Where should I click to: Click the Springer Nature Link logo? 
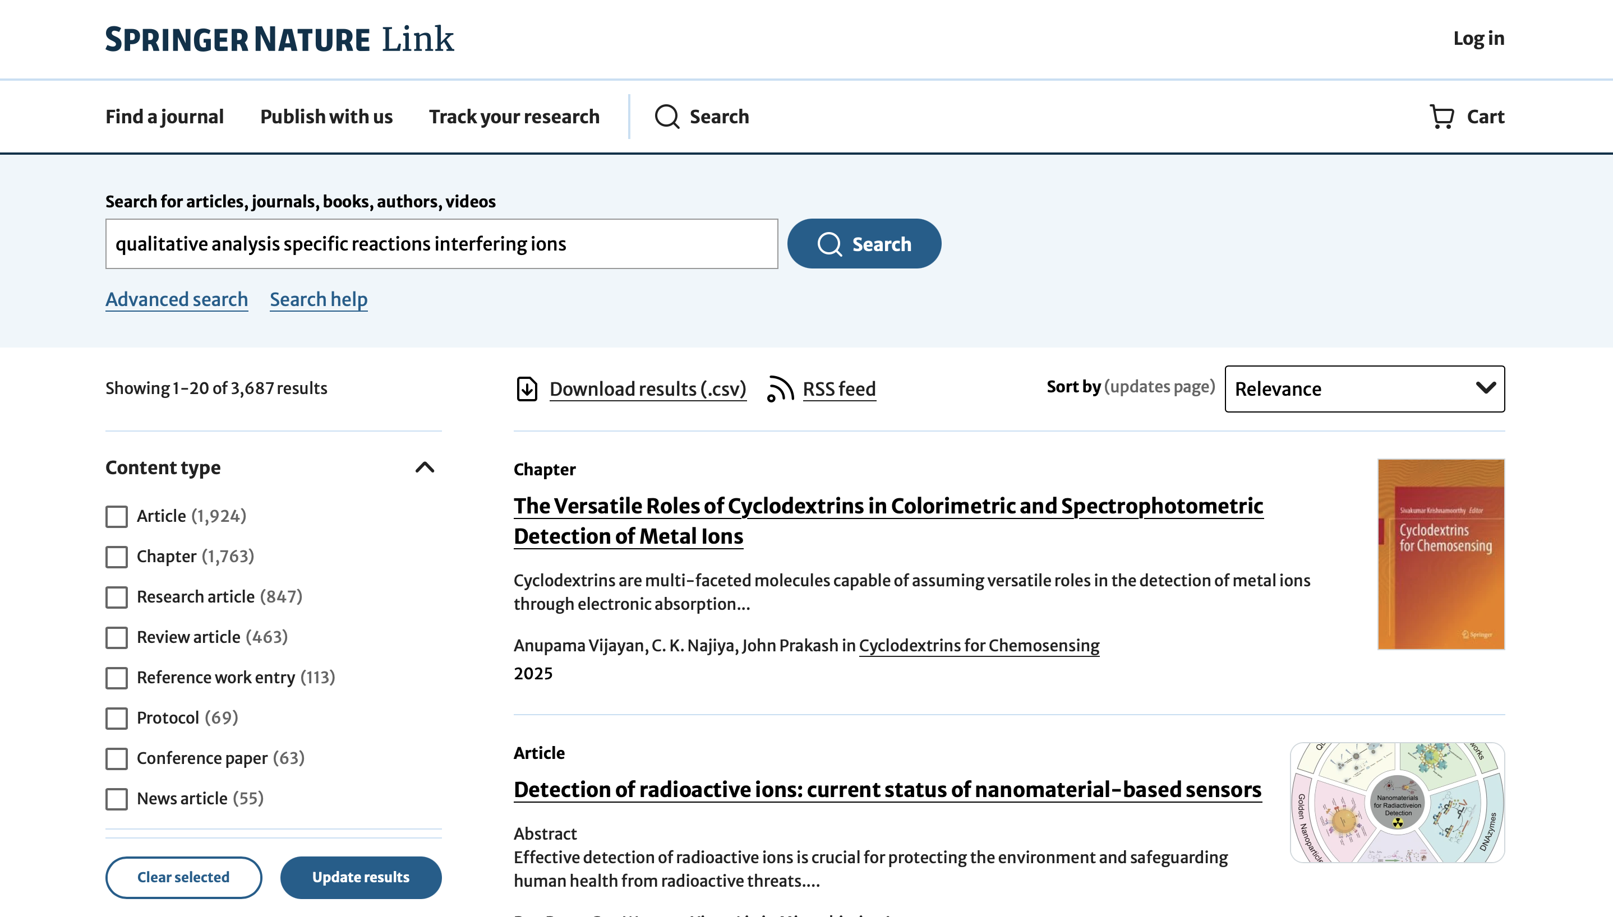[x=279, y=39]
